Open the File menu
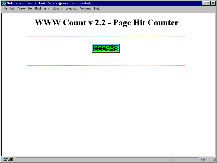This screenshot has width=217, height=163. coord(5,8)
